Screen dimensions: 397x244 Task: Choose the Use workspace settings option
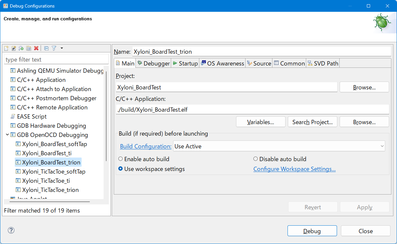click(121, 169)
